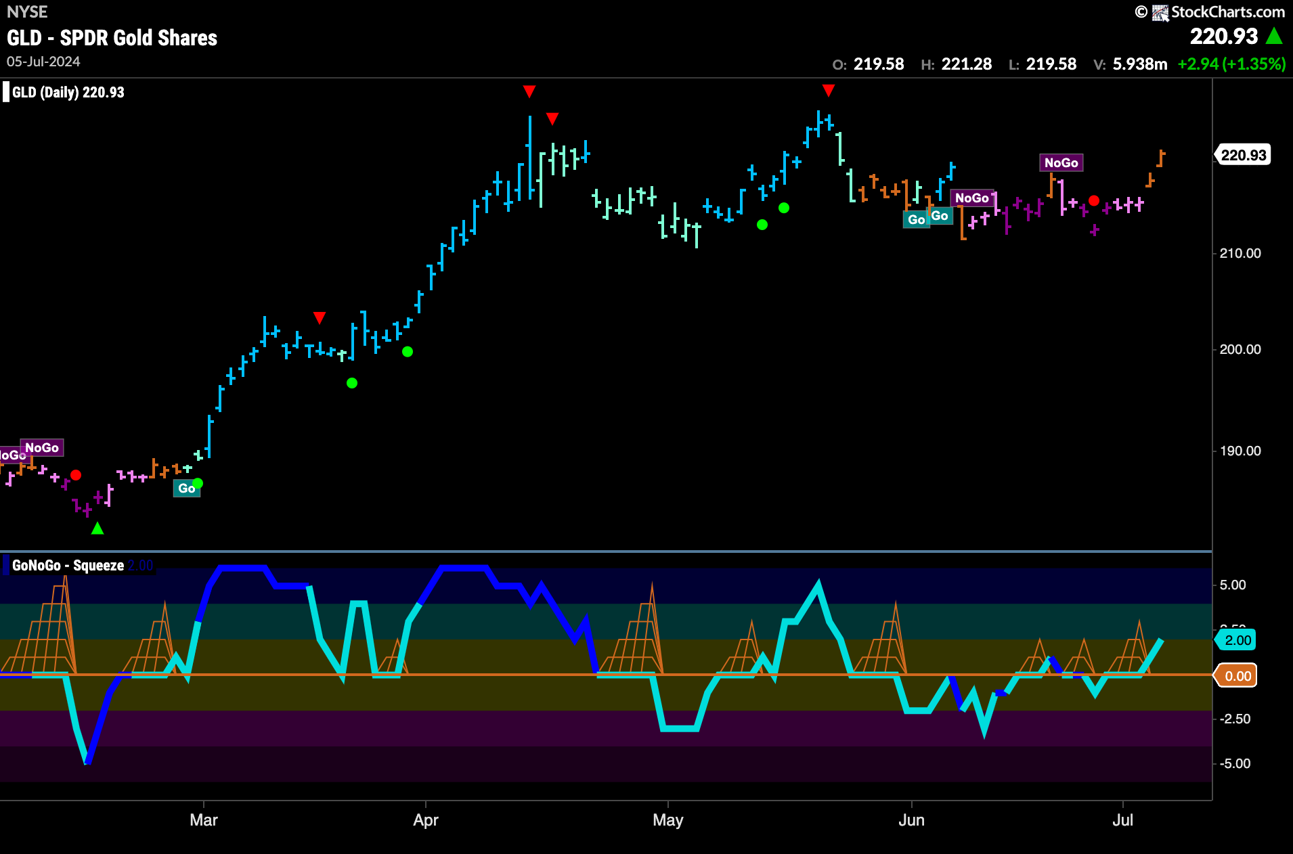Click the High value 221.28

pyautogui.click(x=966, y=64)
